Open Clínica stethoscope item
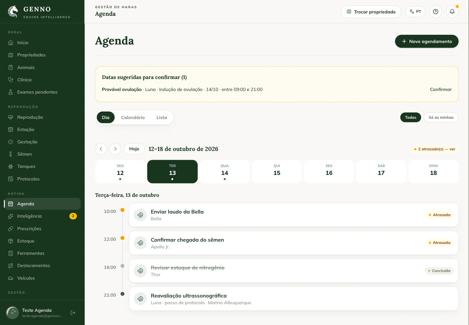 42,80
